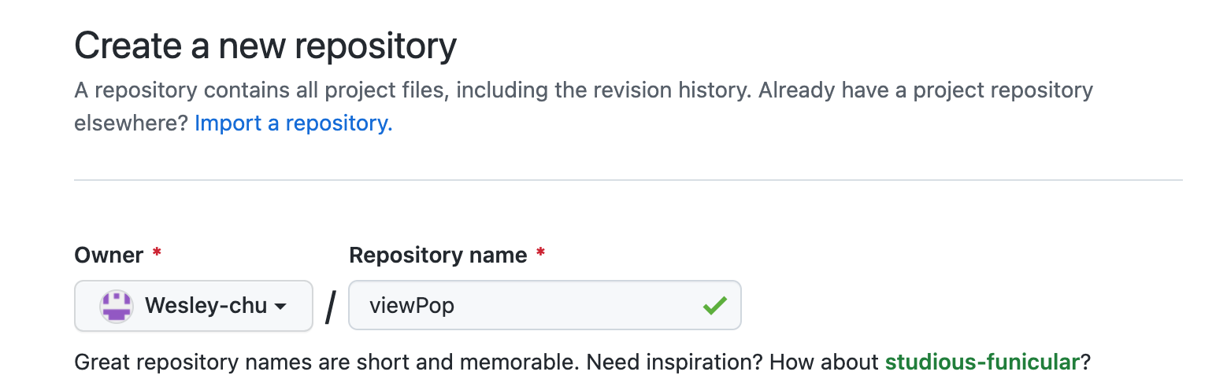Open the Wesley-chu owner selector
Image resolution: width=1227 pixels, height=390 pixels.
[x=194, y=306]
